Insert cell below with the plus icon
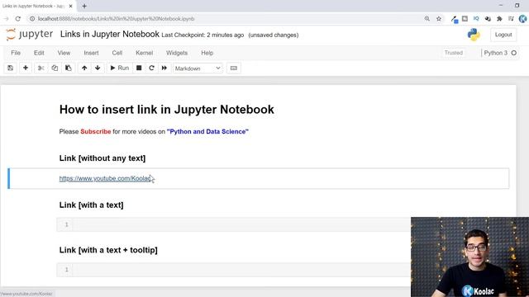Screen dimensions: 529x297 pos(26,68)
